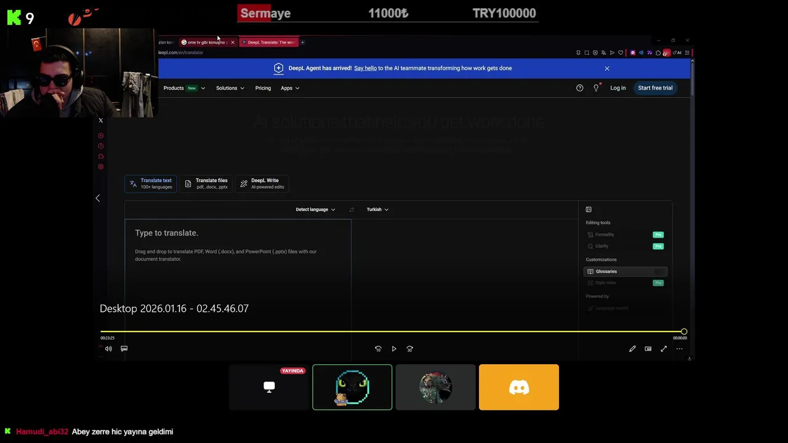Click the browser heart bookmark icon

(x=621, y=53)
